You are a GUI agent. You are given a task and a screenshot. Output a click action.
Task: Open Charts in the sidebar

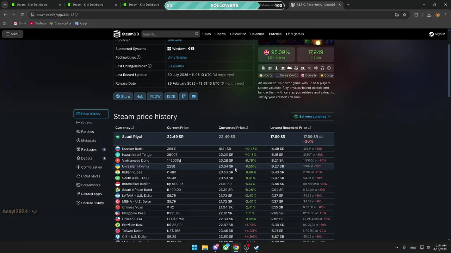pos(84,123)
